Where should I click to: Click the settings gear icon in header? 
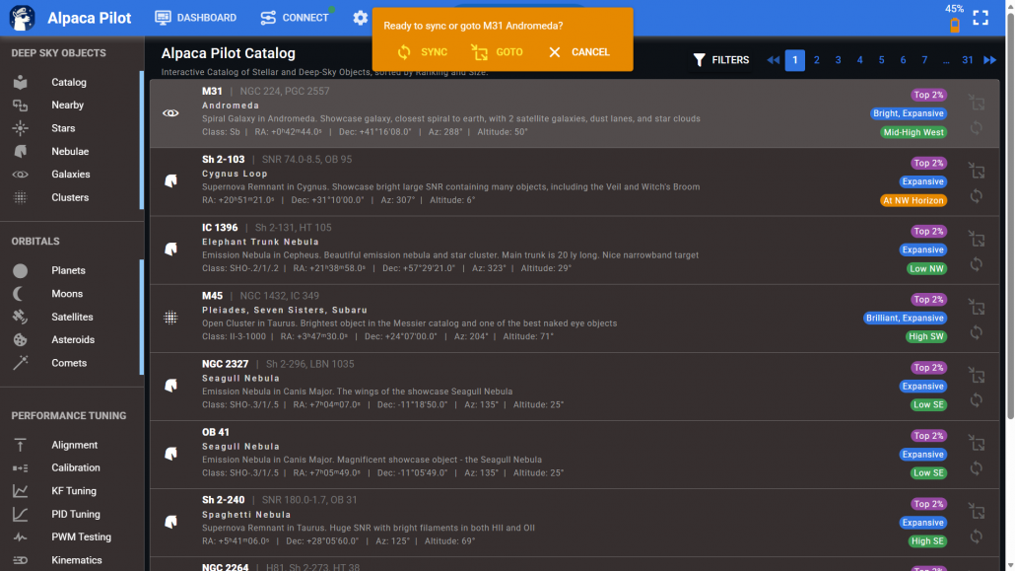coord(361,18)
